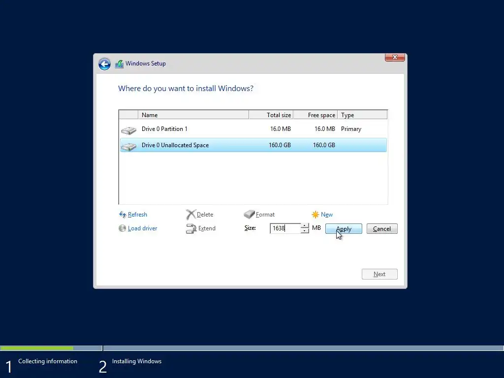Viewport: 504px width, 378px height.
Task: Apply the partition size
Action: point(344,229)
